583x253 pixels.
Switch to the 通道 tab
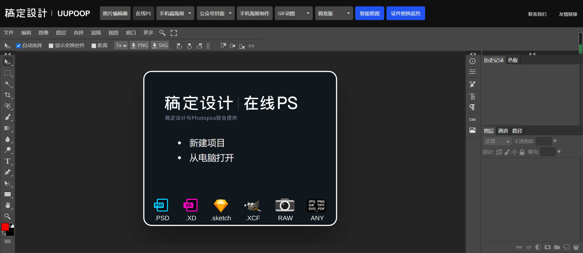click(x=503, y=131)
